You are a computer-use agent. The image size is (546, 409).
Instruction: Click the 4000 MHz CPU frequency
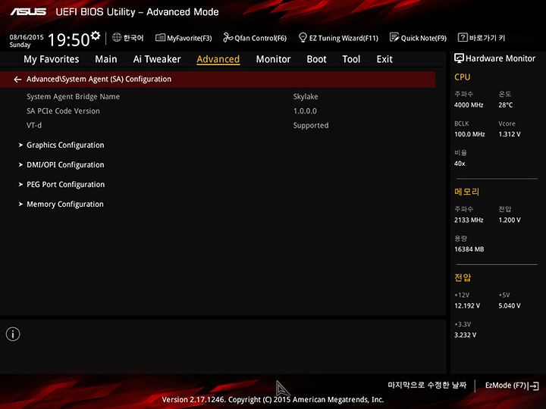click(469, 105)
